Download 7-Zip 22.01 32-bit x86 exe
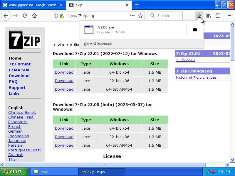The width and height of the screenshot is (235, 176). (64, 81)
